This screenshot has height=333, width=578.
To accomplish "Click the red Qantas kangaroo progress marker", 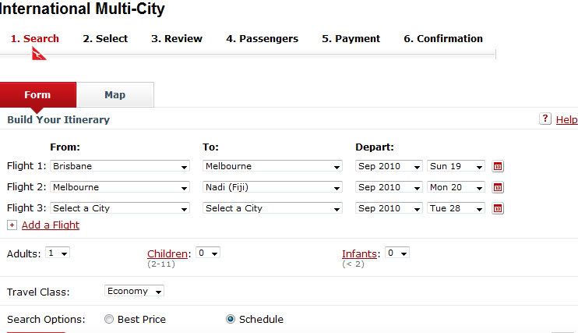I will (39, 54).
